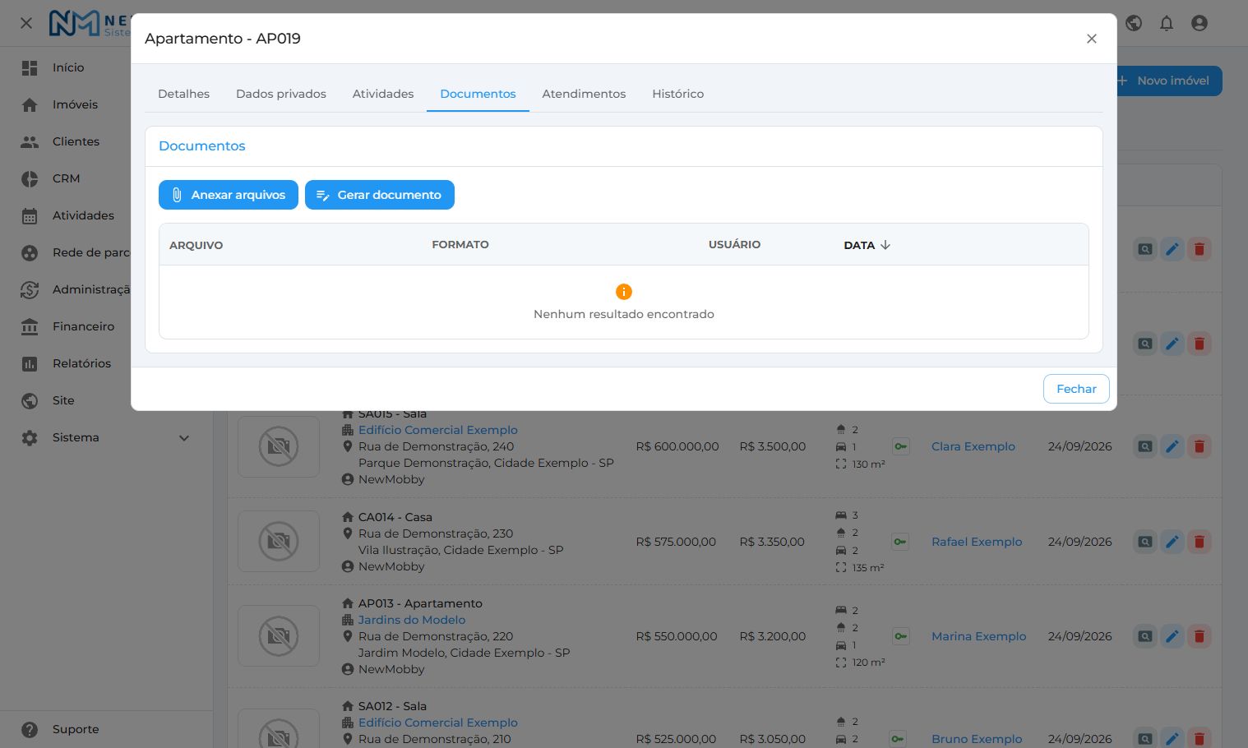
Task: Switch to the Detalhes tab
Action: click(x=183, y=94)
